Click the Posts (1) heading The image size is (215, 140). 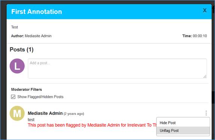tap(21, 50)
